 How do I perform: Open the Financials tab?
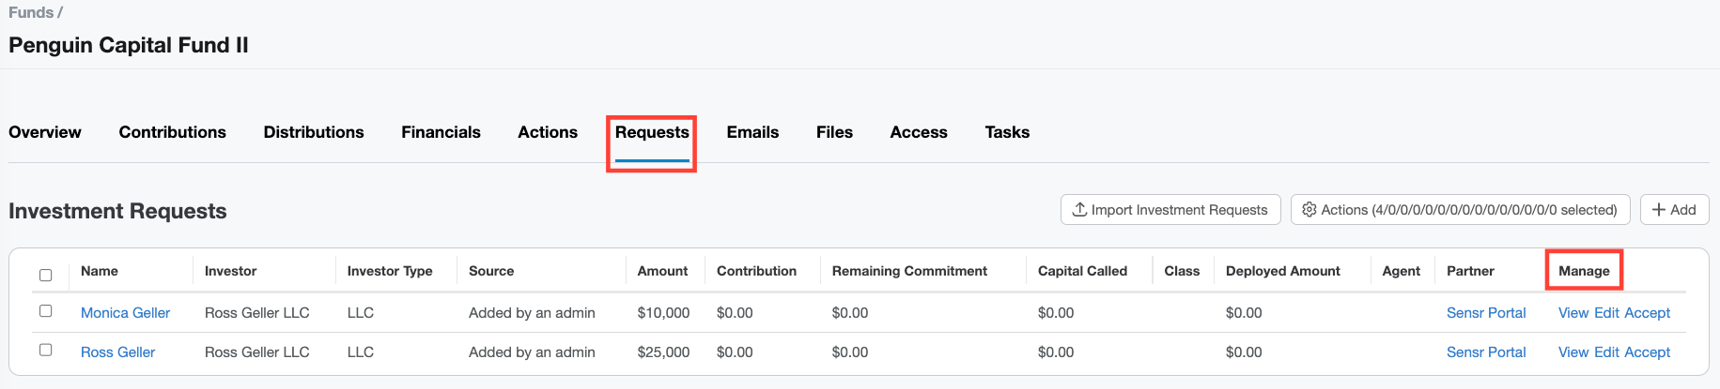pos(441,132)
